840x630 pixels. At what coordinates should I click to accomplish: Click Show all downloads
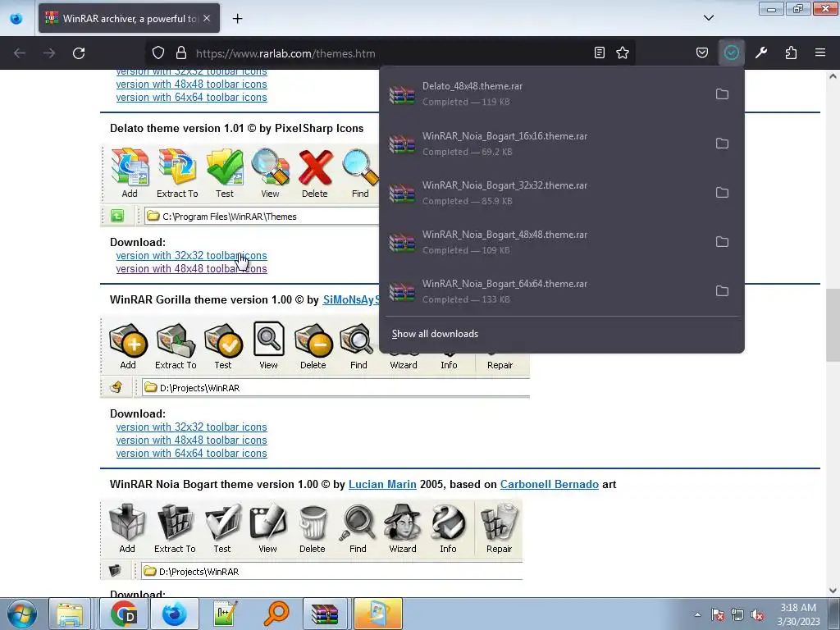435,334
